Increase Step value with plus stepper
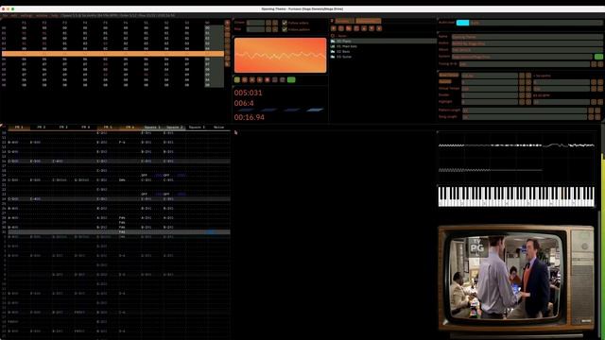This screenshot has height=340, width=605. (275, 29)
